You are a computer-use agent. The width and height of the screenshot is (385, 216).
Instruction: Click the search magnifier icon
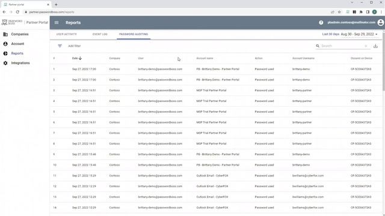318,46
